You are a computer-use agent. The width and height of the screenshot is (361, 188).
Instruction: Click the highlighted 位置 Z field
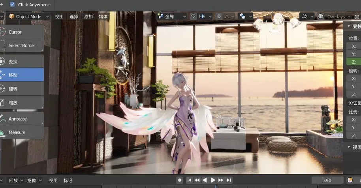[x=354, y=62]
